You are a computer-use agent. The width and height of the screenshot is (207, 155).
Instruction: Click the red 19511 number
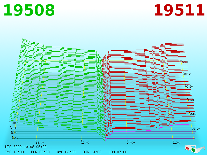pos(179,10)
